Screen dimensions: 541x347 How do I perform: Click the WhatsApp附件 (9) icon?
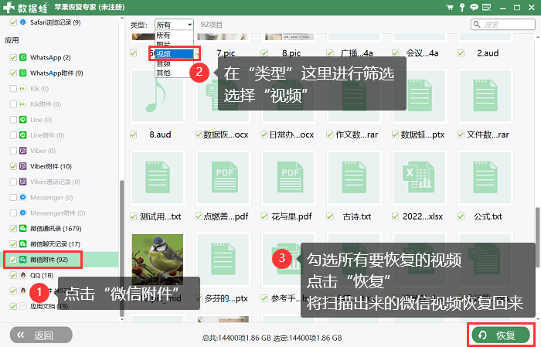[x=23, y=73]
